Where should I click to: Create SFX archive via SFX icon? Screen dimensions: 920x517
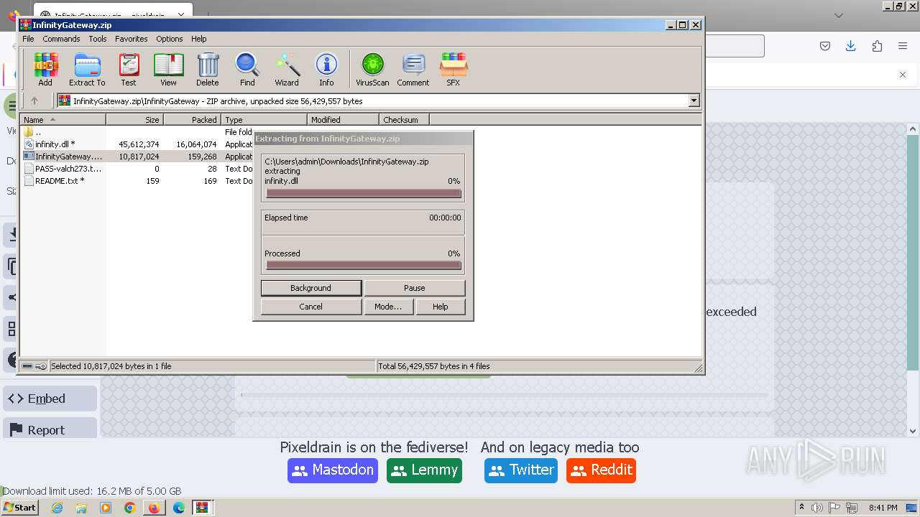click(x=453, y=70)
